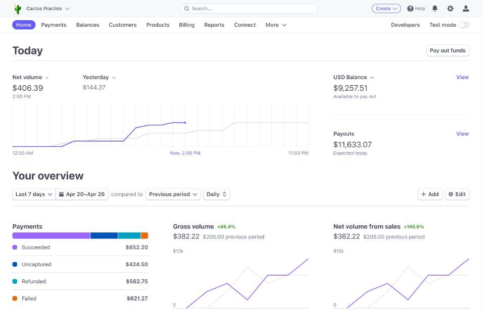Click the Pay out funds button

click(x=448, y=50)
